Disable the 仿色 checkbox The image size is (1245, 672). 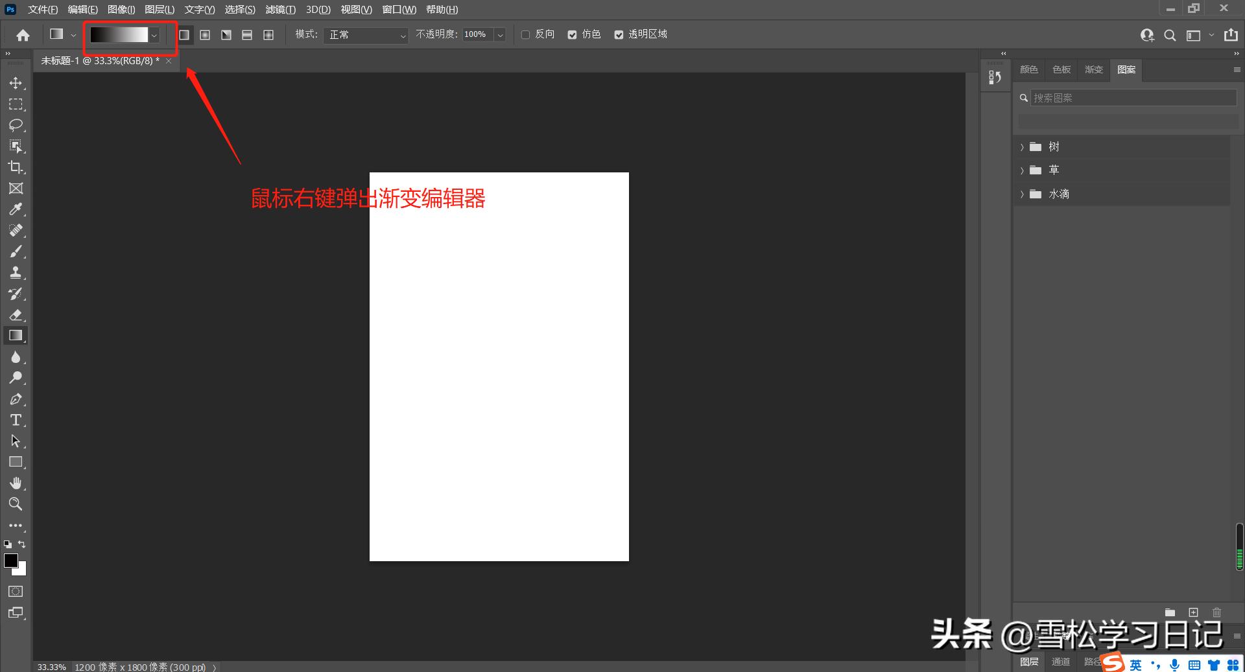[x=572, y=34]
